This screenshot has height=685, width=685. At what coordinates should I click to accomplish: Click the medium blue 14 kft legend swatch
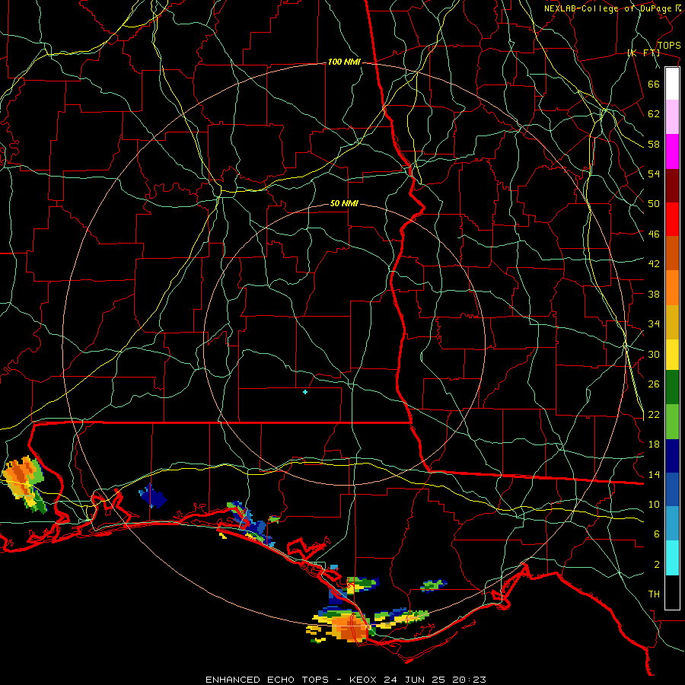[672, 489]
